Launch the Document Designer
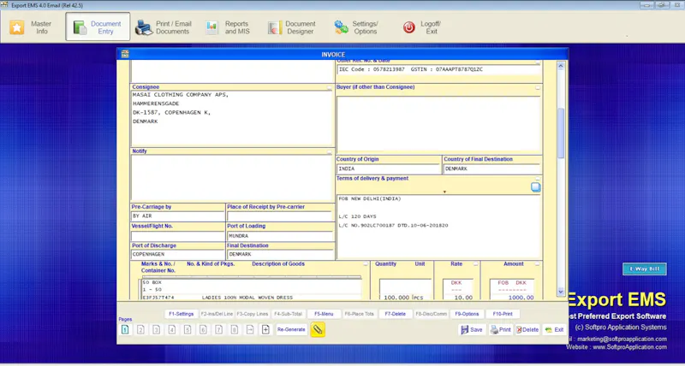 (x=291, y=27)
